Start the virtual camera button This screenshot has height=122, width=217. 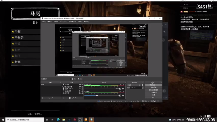pos(154,90)
